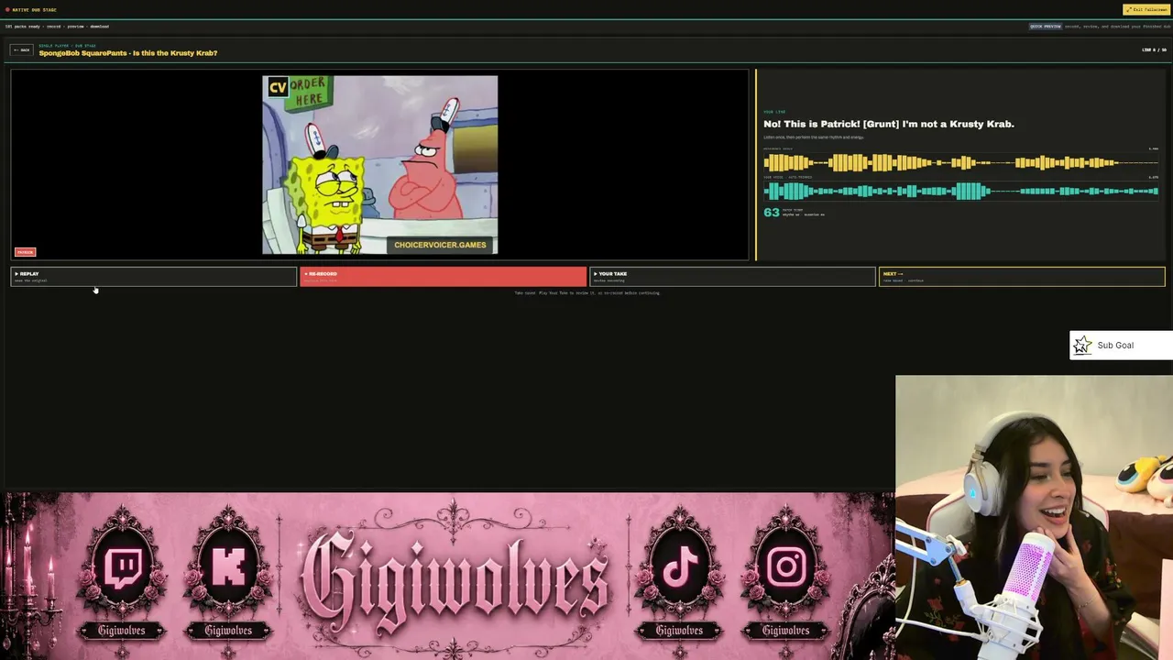The width and height of the screenshot is (1173, 660).
Task: Click the small red tag below the video
Action: coord(25,252)
